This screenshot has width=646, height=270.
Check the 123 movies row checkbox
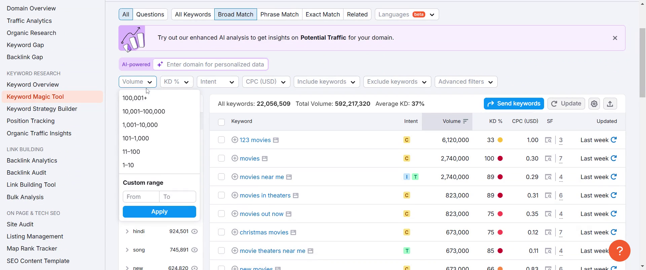click(x=221, y=140)
